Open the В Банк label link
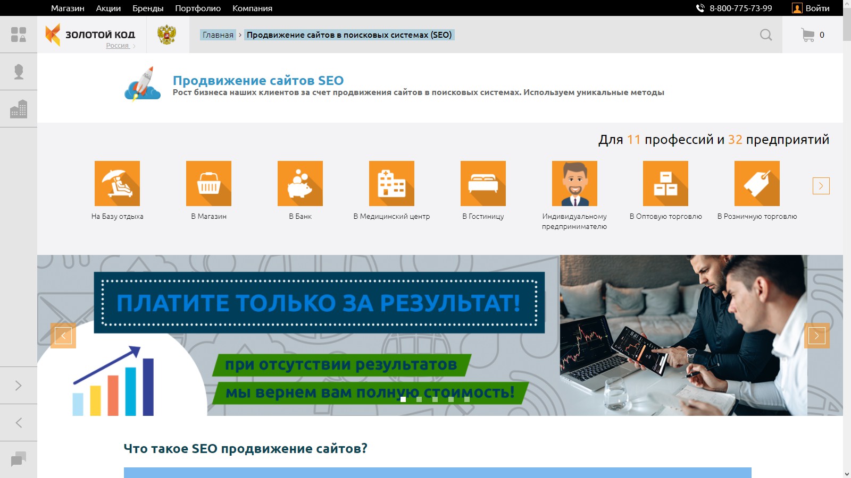This screenshot has height=478, width=851. pos(300,216)
